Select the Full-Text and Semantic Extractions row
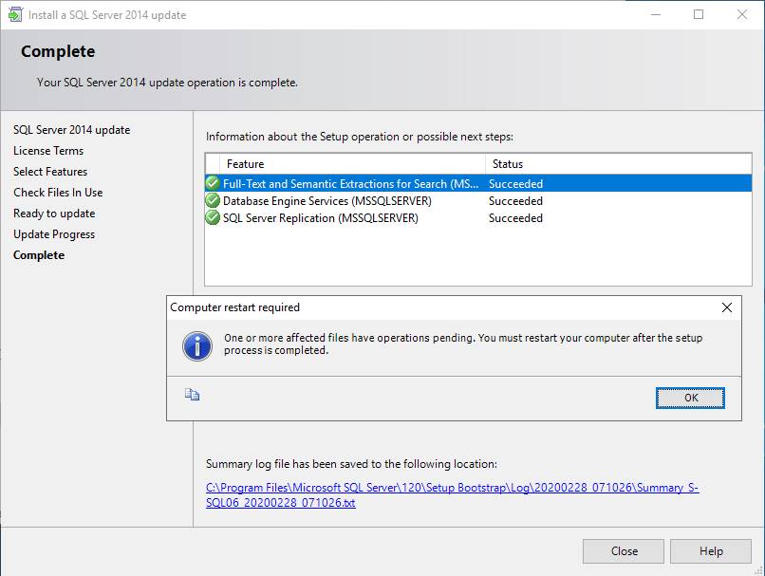Image resolution: width=765 pixels, height=576 pixels. click(x=478, y=183)
